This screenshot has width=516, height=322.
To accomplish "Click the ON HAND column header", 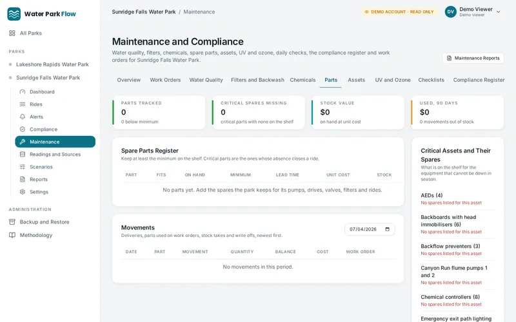I will click(195, 175).
